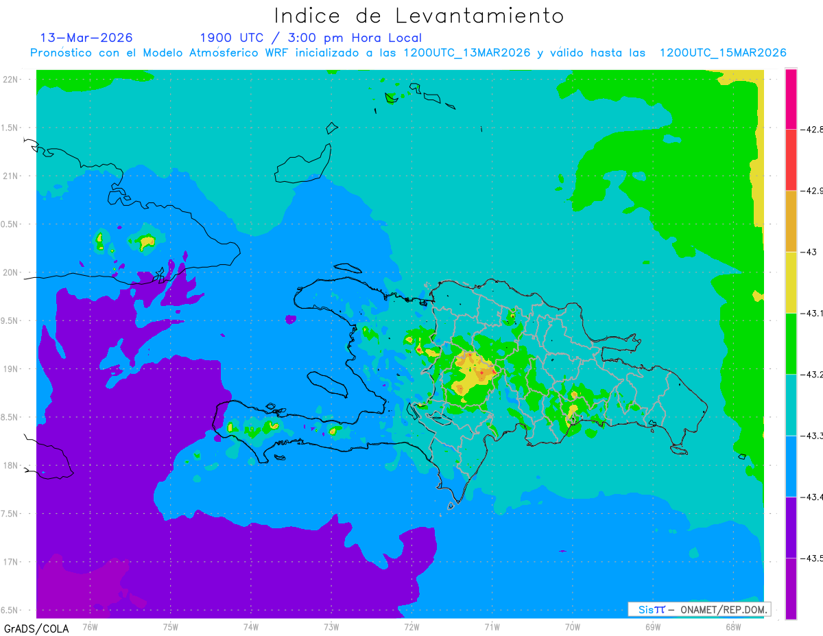The width and height of the screenshot is (823, 636).
Task: Click the longitude label "76W"
Action: pyautogui.click(x=90, y=626)
